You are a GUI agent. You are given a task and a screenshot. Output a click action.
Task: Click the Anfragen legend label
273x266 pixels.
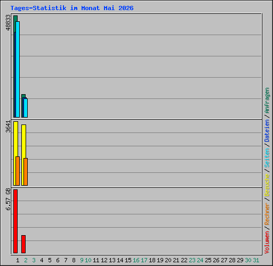point(267,101)
